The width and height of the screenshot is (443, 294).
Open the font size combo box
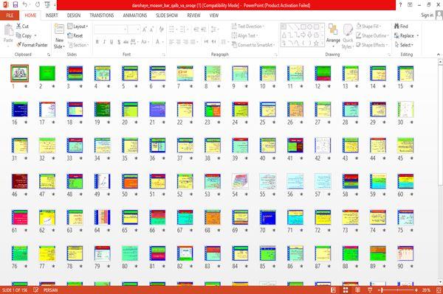tap(134, 29)
